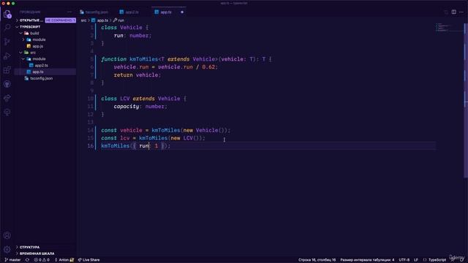The height and width of the screenshot is (263, 468).
Task: Click the UTF-8 encoding indicator
Action: coord(404,260)
